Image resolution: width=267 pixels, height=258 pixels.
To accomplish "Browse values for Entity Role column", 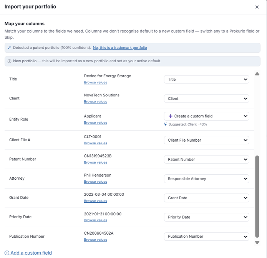I will (x=96, y=122).
